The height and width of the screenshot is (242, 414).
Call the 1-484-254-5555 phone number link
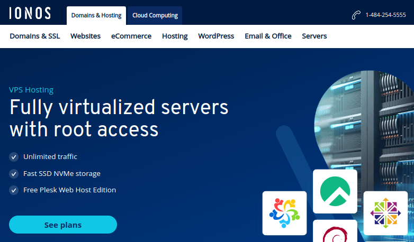pyautogui.click(x=385, y=15)
